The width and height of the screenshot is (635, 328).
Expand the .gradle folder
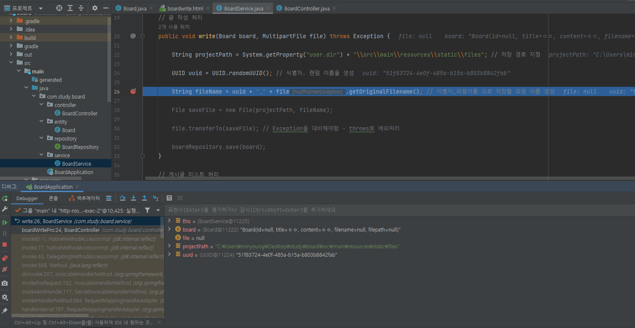tap(11, 21)
